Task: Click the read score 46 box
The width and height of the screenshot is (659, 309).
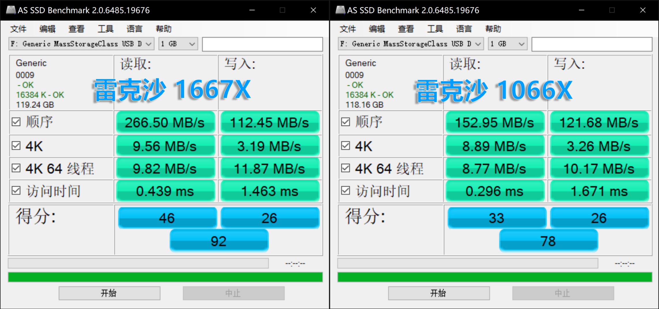Action: pos(167,218)
